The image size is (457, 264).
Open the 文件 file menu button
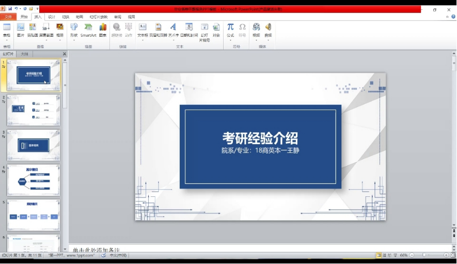click(x=8, y=17)
